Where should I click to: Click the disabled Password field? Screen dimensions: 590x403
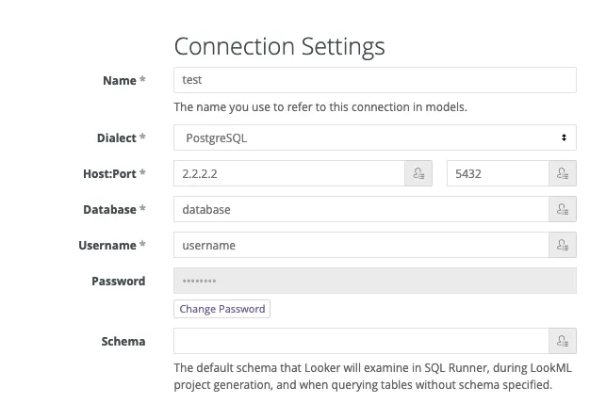[375, 281]
